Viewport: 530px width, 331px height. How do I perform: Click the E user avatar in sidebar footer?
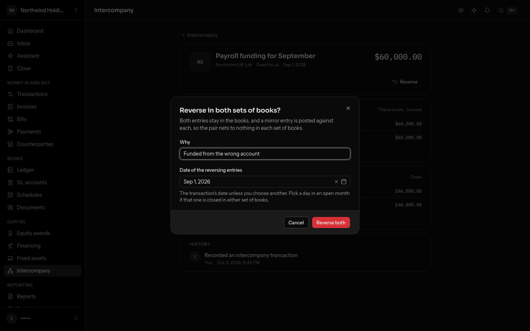pyautogui.click(x=12, y=318)
